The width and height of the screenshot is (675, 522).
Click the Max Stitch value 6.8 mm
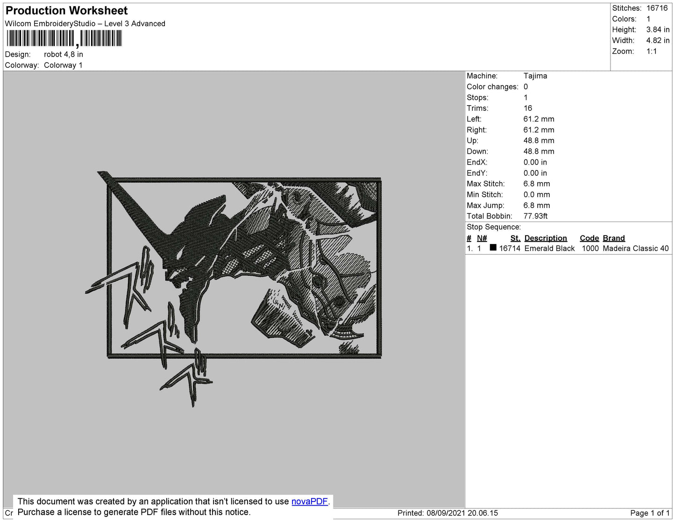click(x=537, y=184)
